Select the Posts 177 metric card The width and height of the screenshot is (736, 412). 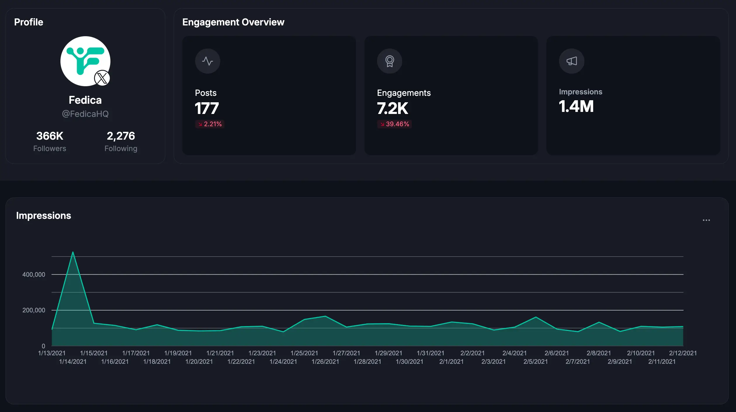(x=269, y=95)
